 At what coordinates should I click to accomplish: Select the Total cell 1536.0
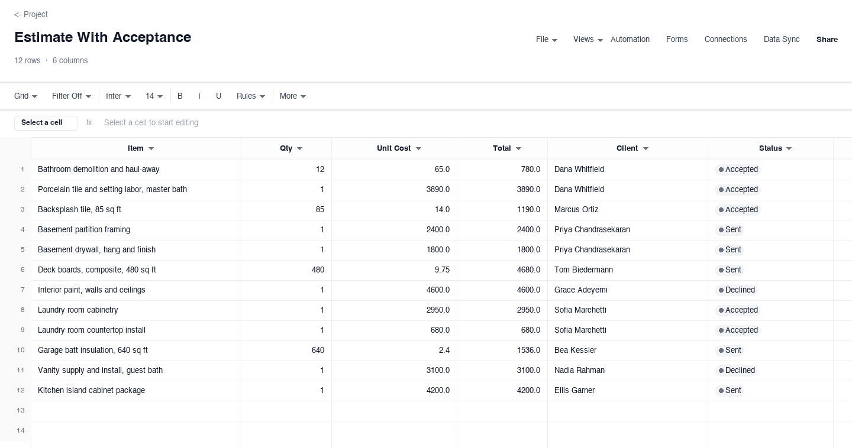502,350
